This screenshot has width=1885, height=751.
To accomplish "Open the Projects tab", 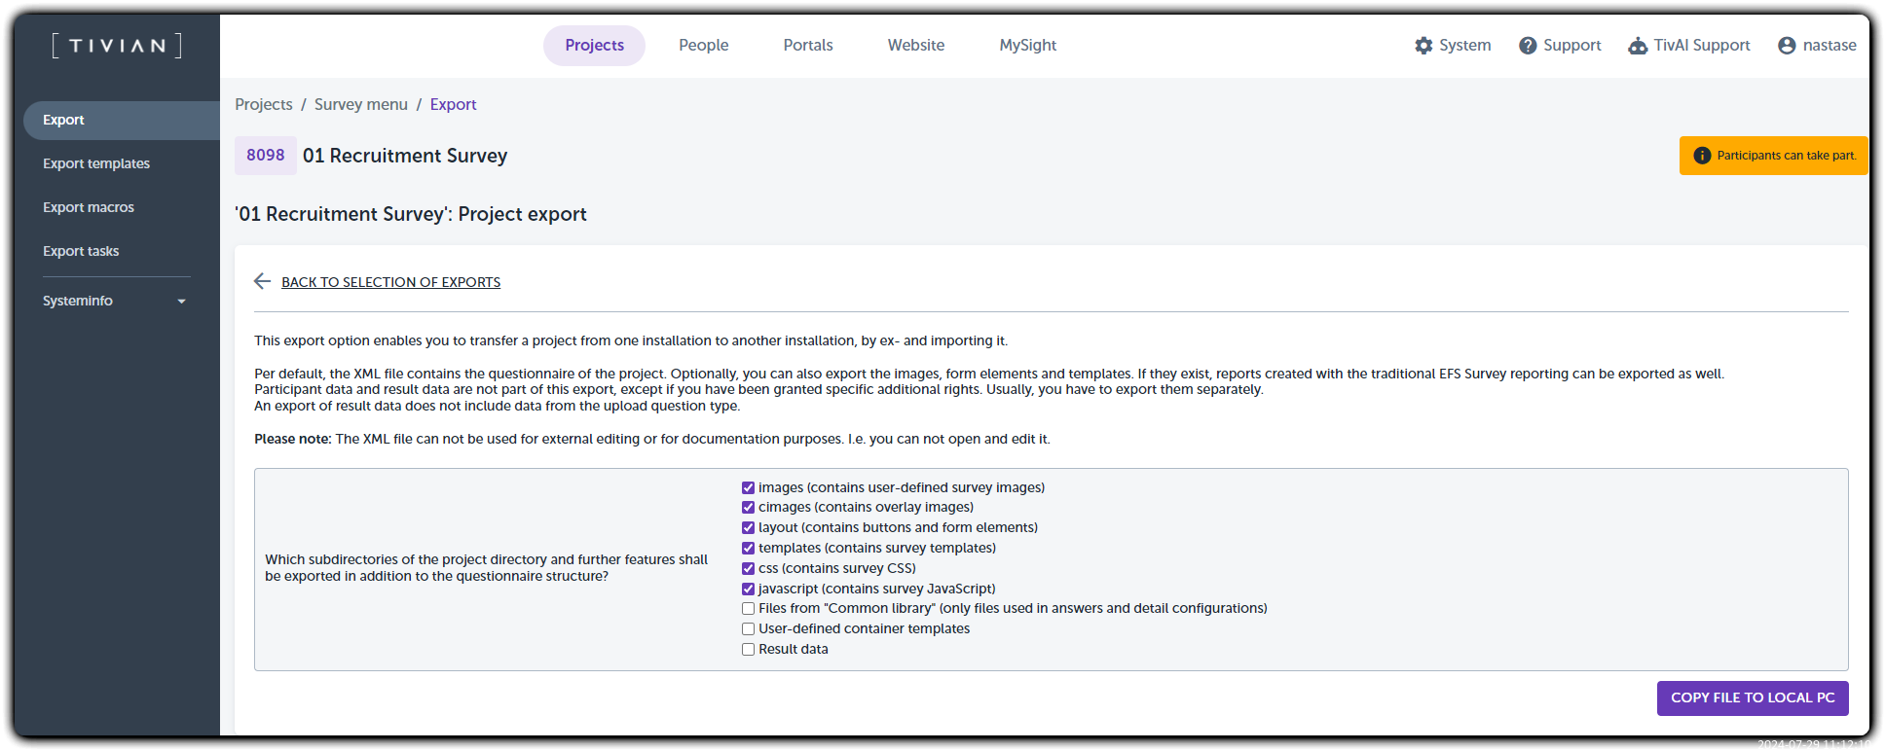I will tap(594, 46).
